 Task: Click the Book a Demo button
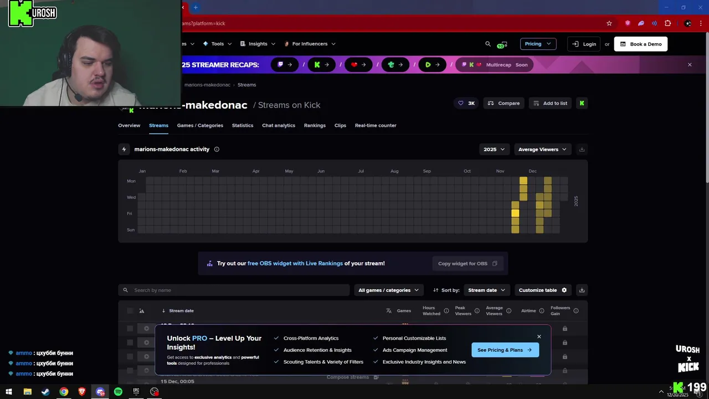(641, 44)
